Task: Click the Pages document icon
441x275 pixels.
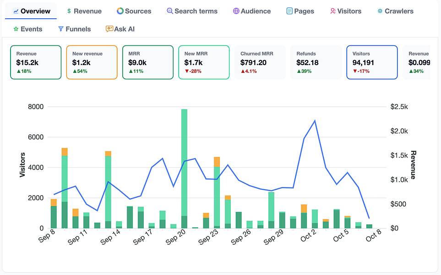Action: point(289,11)
